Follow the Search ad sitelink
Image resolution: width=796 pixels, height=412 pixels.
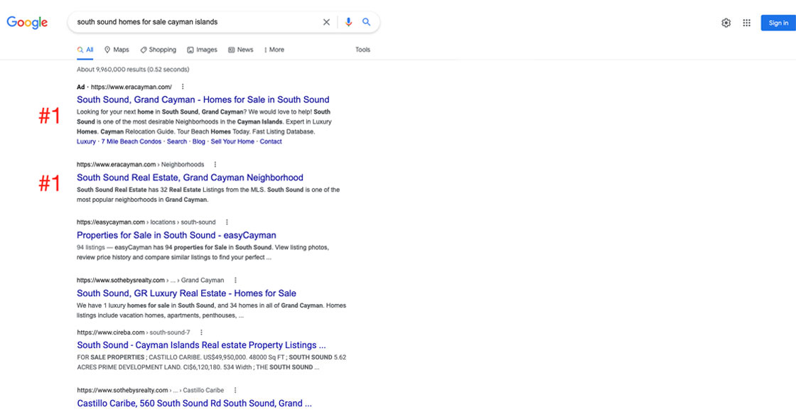[x=177, y=141]
